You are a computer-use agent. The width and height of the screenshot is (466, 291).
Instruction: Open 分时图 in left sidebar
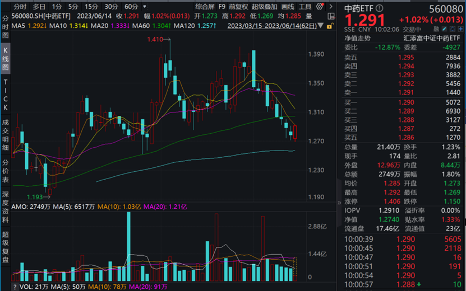point(6,27)
